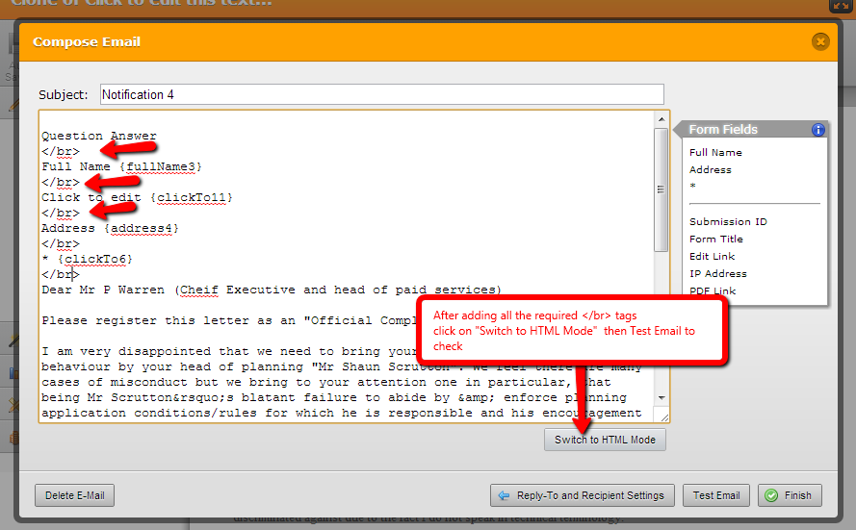This screenshot has height=530, width=856.
Task: Click the scrollbar up arrow in editor
Action: coord(661,119)
